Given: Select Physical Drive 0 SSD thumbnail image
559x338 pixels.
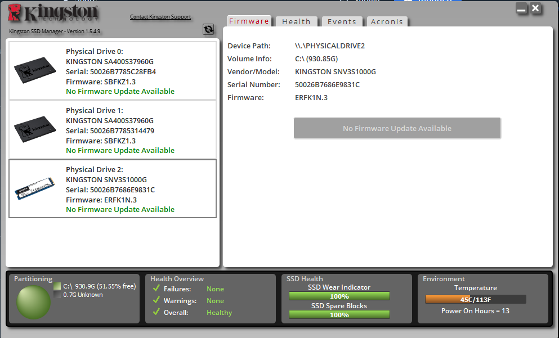Looking at the screenshot, I should (x=35, y=70).
